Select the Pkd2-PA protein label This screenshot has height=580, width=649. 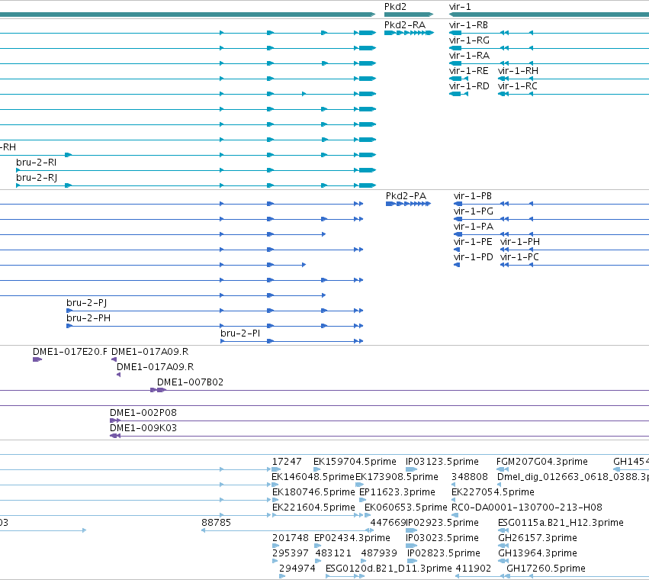click(406, 196)
